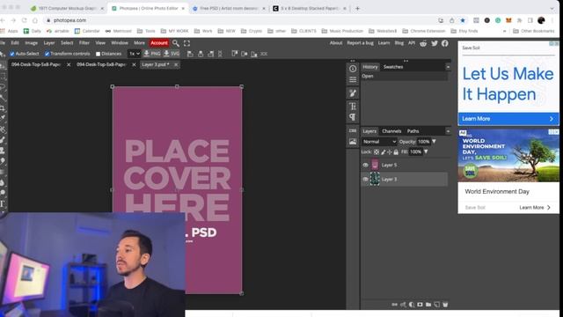Create a new layer icon
Viewport: 563px width, 317px height.
point(436,305)
